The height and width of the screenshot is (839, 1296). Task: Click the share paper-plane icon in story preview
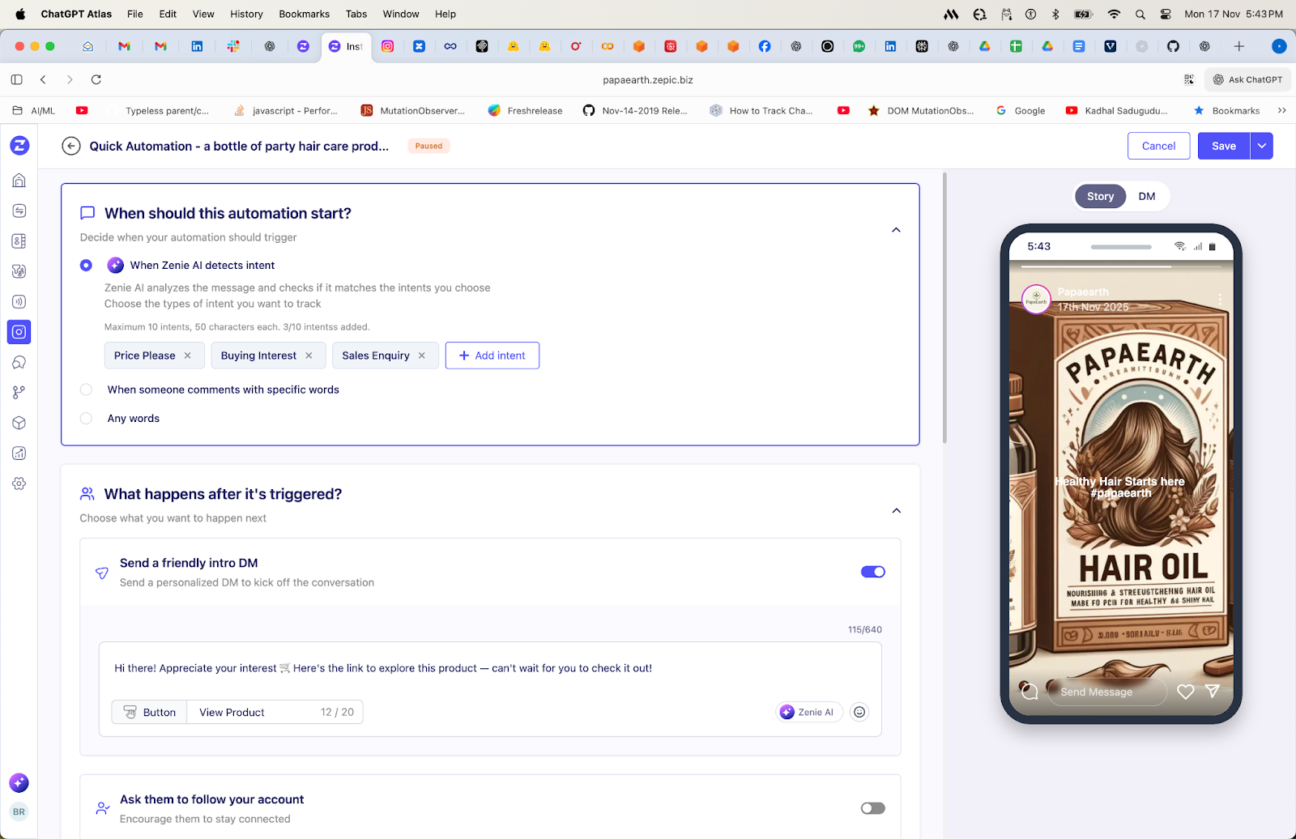coord(1213,691)
